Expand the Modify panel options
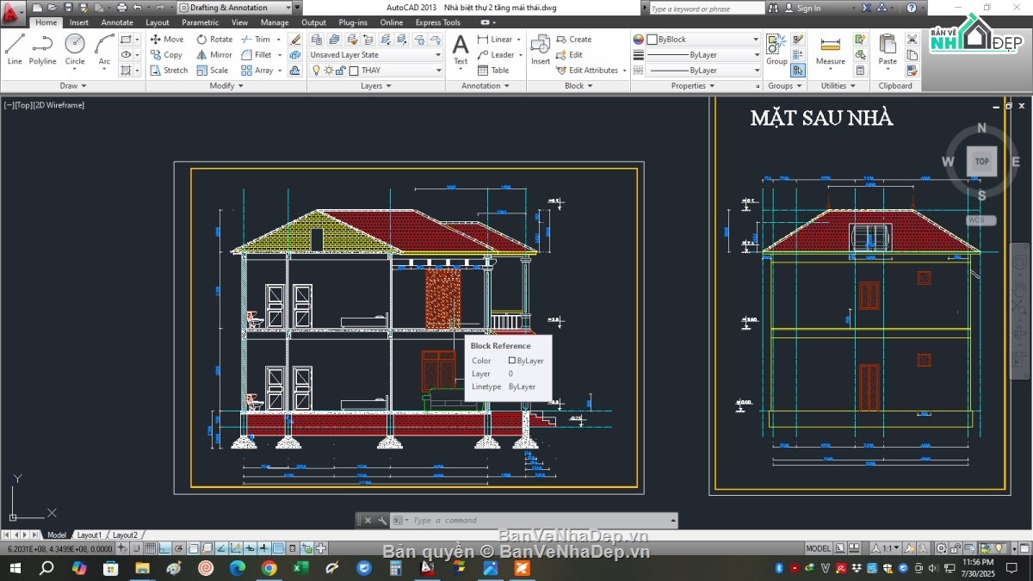The image size is (1033, 581). 226,86
